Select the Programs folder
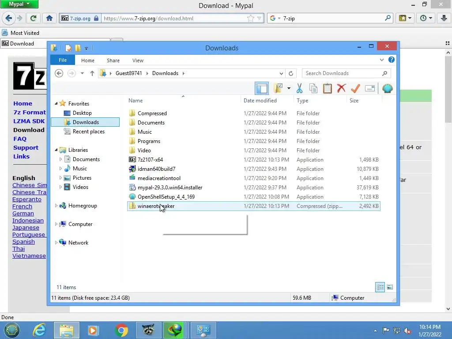 click(149, 141)
